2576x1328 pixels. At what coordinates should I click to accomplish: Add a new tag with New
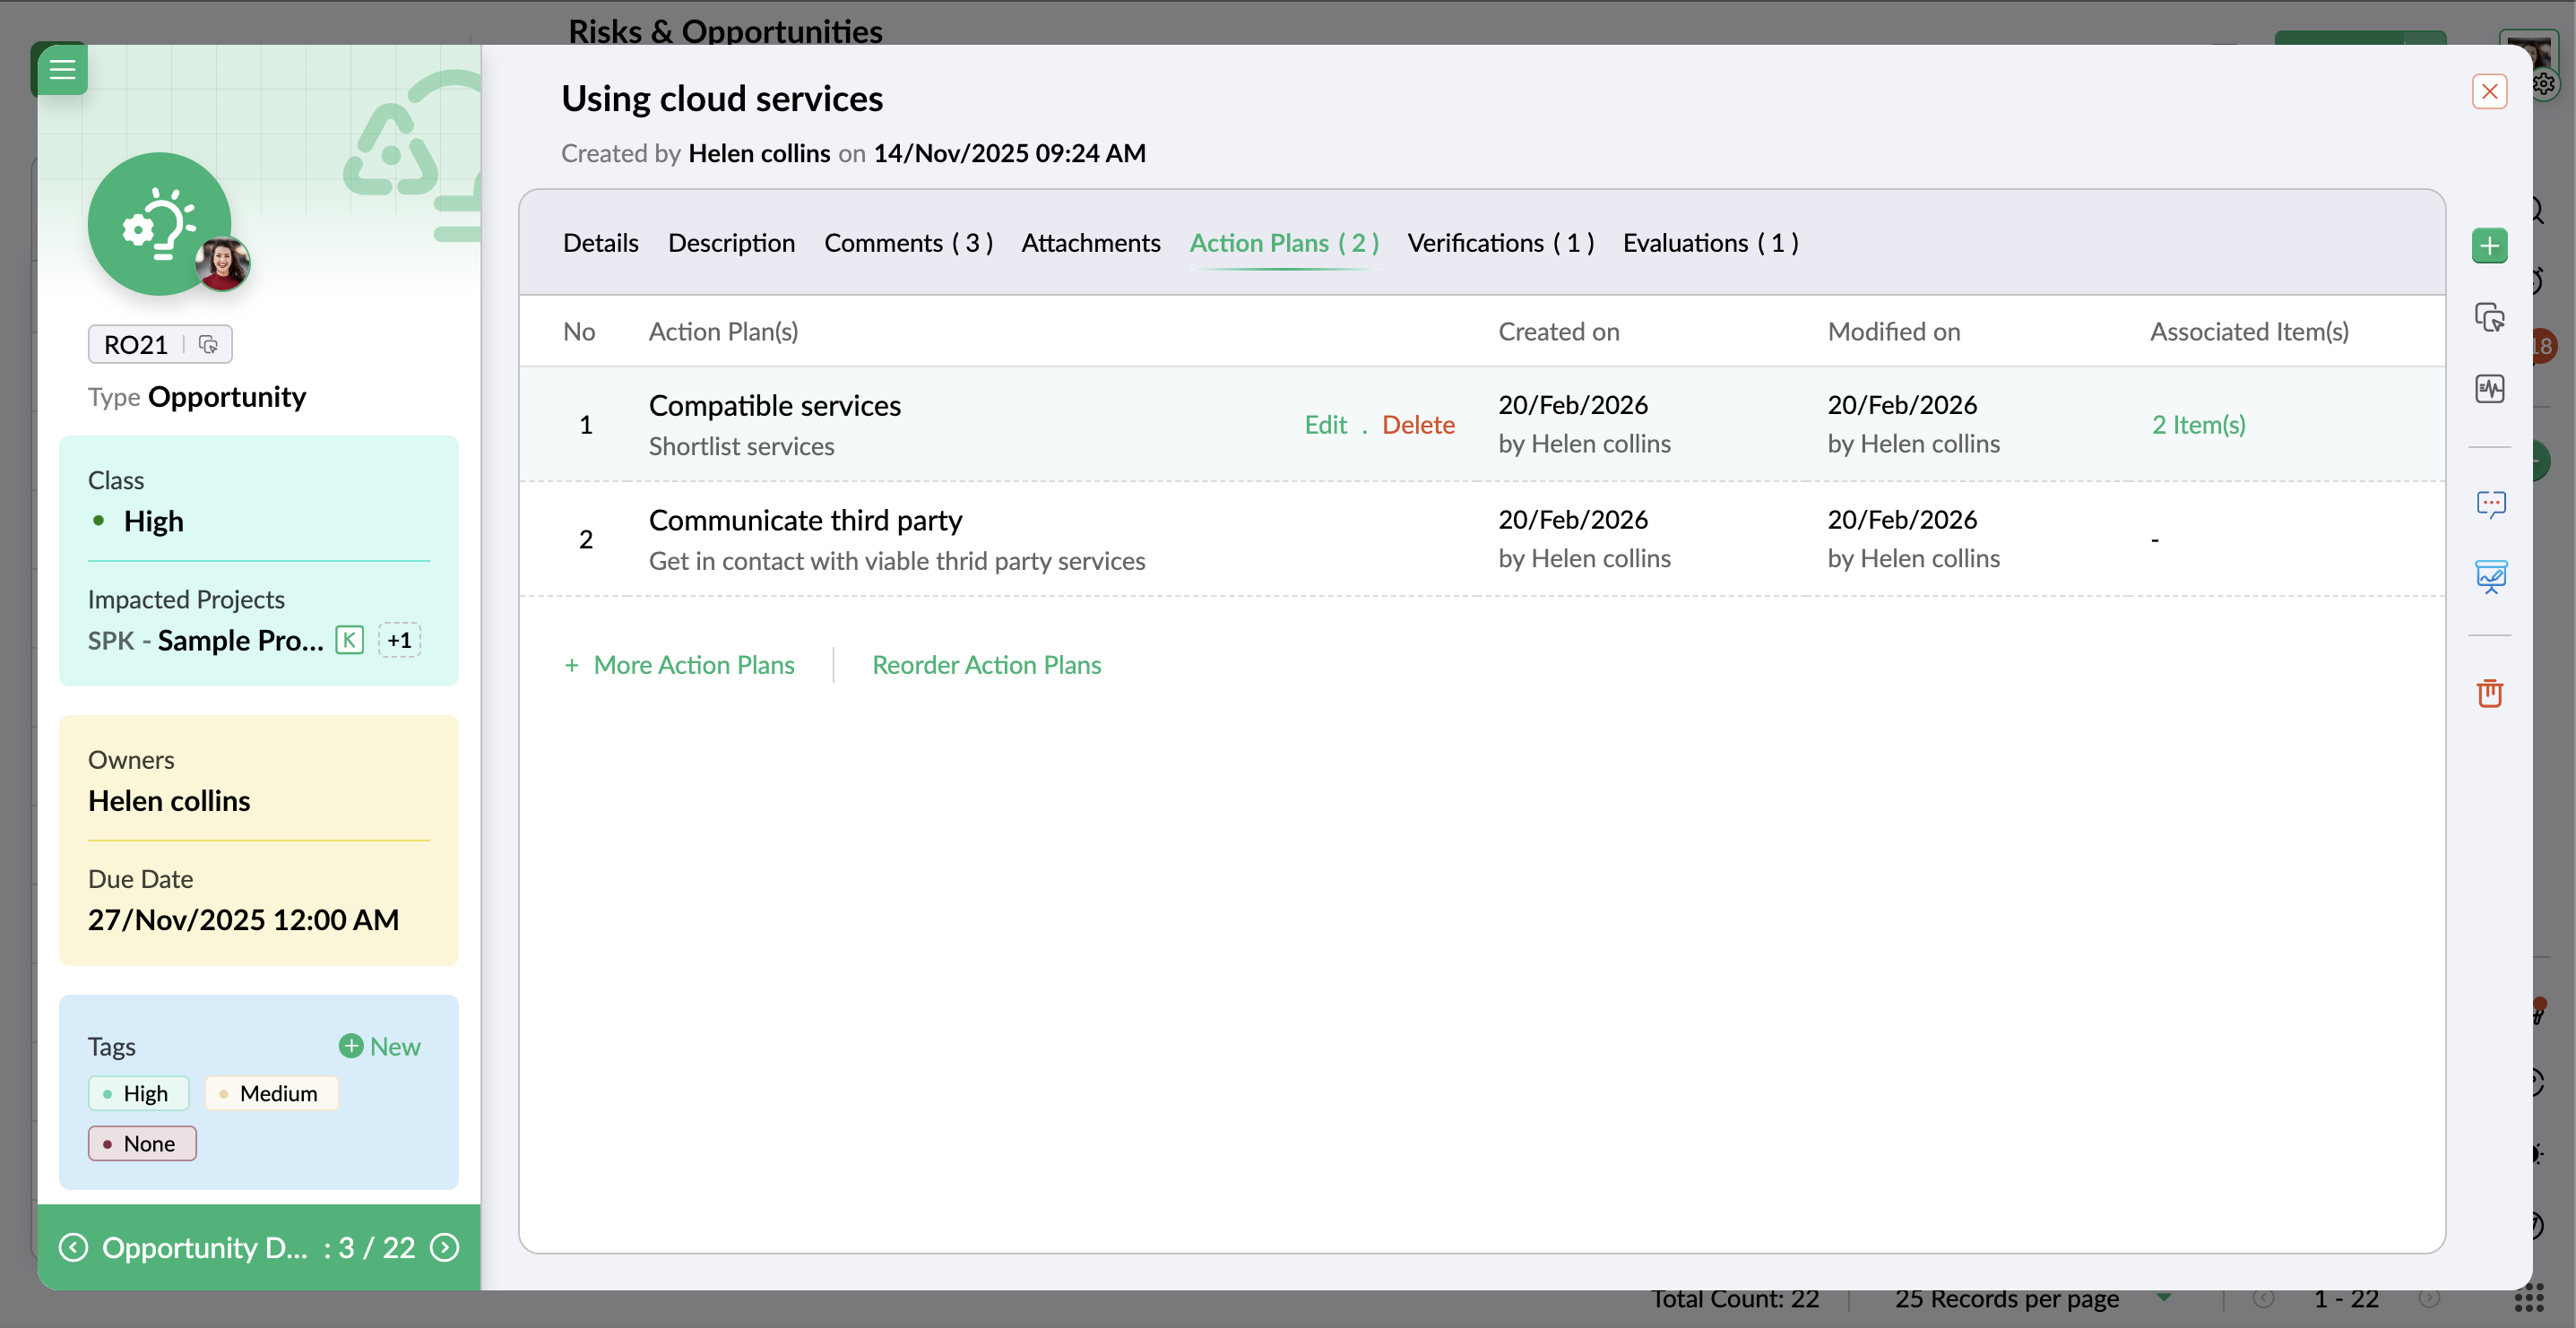click(380, 1046)
